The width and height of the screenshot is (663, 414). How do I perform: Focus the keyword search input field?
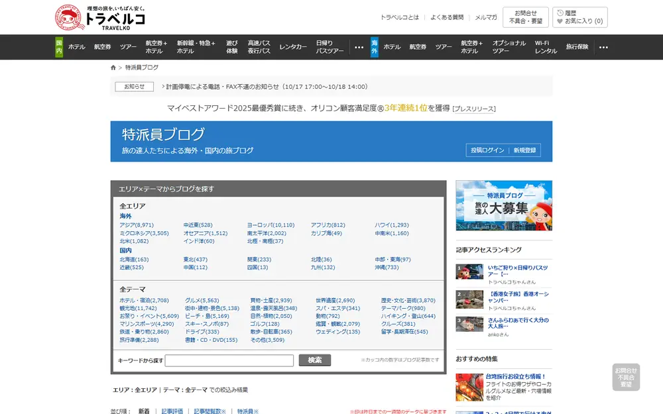point(229,360)
